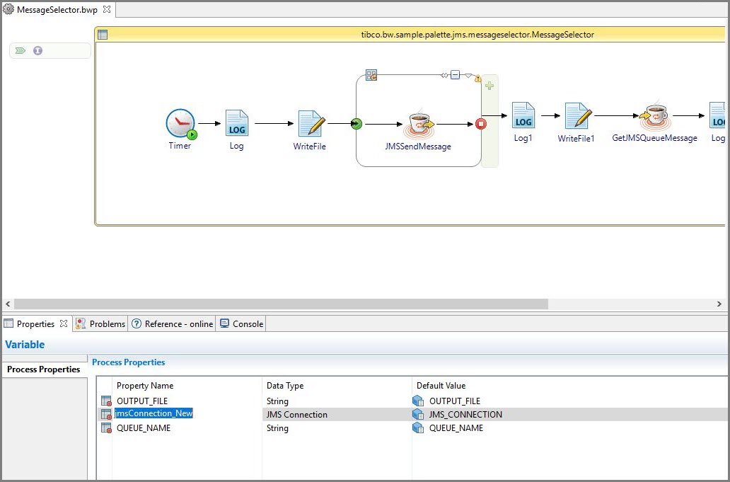Click the GetJMSQueueMessage activity label
The image size is (730, 482).
(x=654, y=138)
